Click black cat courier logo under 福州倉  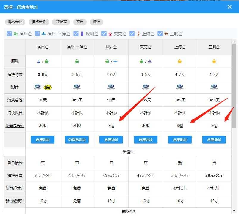coord(48,87)
